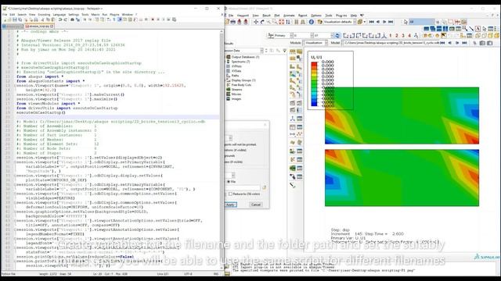Select the Pan View tool in Abaqus

pos(256,22)
